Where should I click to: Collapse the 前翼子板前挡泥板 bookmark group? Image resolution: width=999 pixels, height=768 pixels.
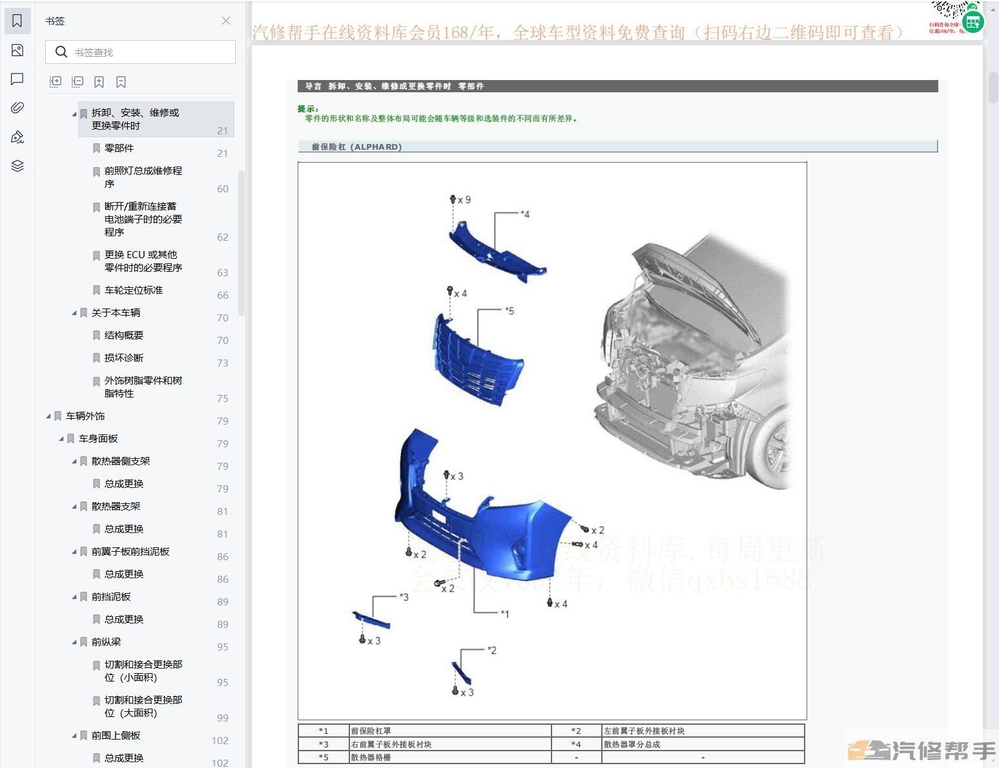pos(74,552)
